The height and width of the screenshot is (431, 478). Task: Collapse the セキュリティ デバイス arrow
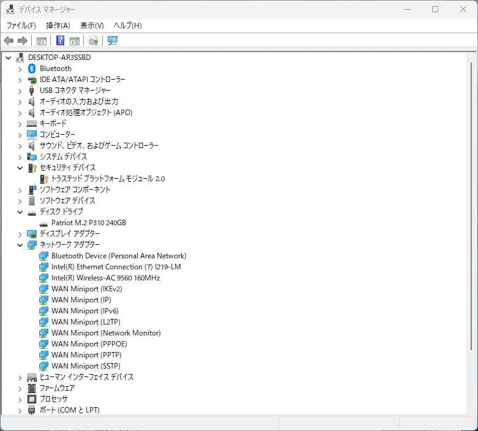20,168
